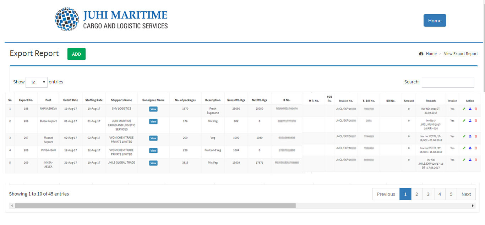Image resolution: width=485 pixels, height=225 pixels.
Task: Click the horizontal scrollbar right arrow
Action: coord(473,206)
